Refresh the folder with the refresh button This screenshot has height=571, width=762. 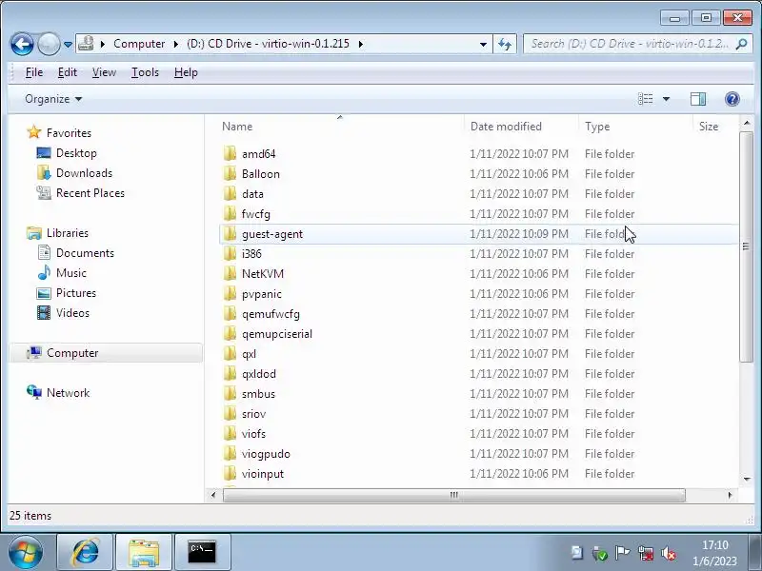(x=505, y=44)
